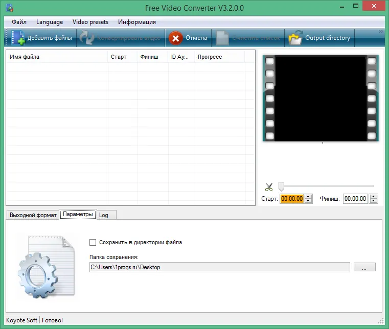The height and width of the screenshot is (329, 389).
Task: Click the window resize grip in status bar
Action: pyautogui.click(x=381, y=321)
